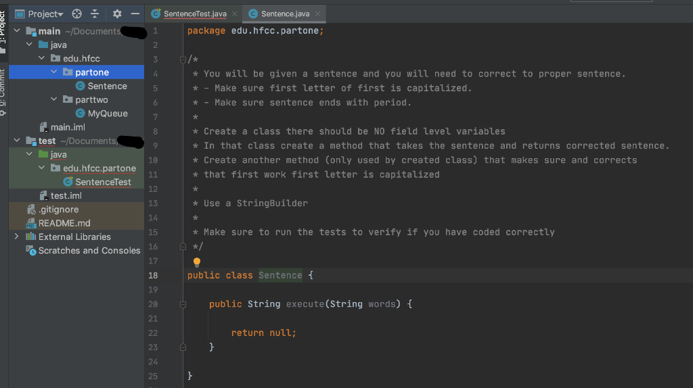Click line number 18 in the gutter

coord(153,275)
